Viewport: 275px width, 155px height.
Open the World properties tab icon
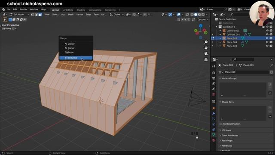click(x=214, y=94)
